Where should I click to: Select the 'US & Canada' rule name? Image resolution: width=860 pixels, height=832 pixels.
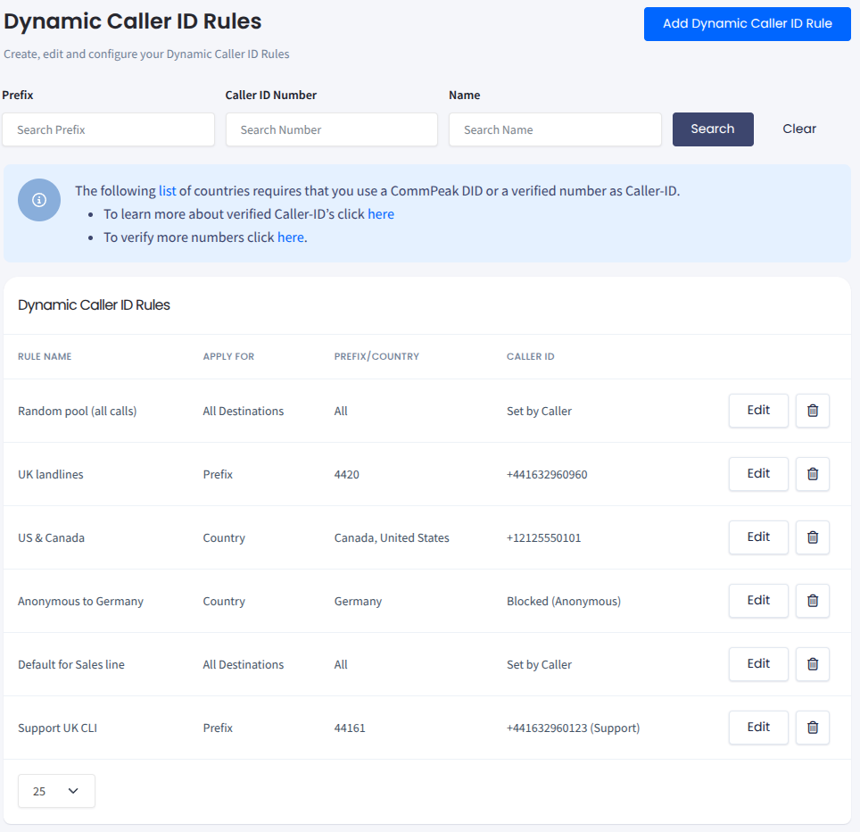[51, 537]
